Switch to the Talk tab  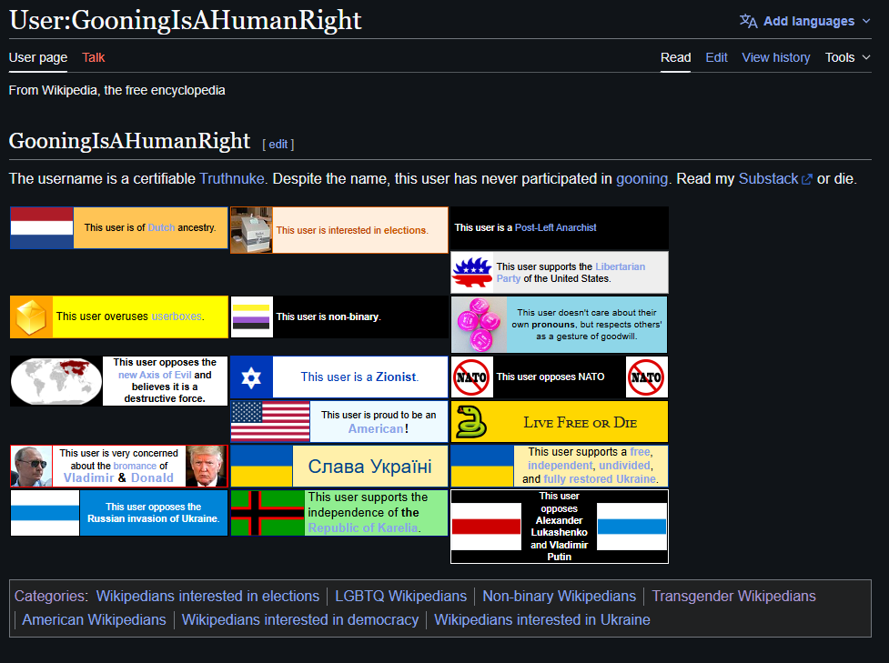pyautogui.click(x=94, y=57)
